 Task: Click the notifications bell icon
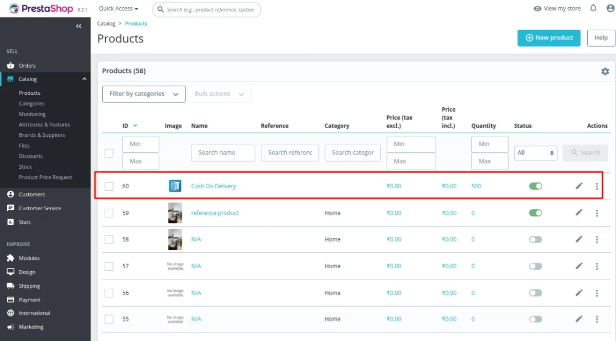click(593, 8)
